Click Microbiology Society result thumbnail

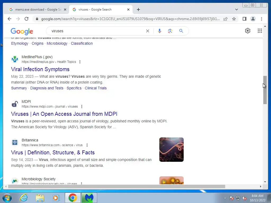(171, 180)
